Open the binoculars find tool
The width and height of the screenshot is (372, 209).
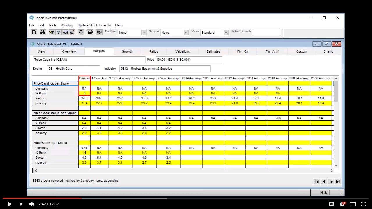point(43,32)
